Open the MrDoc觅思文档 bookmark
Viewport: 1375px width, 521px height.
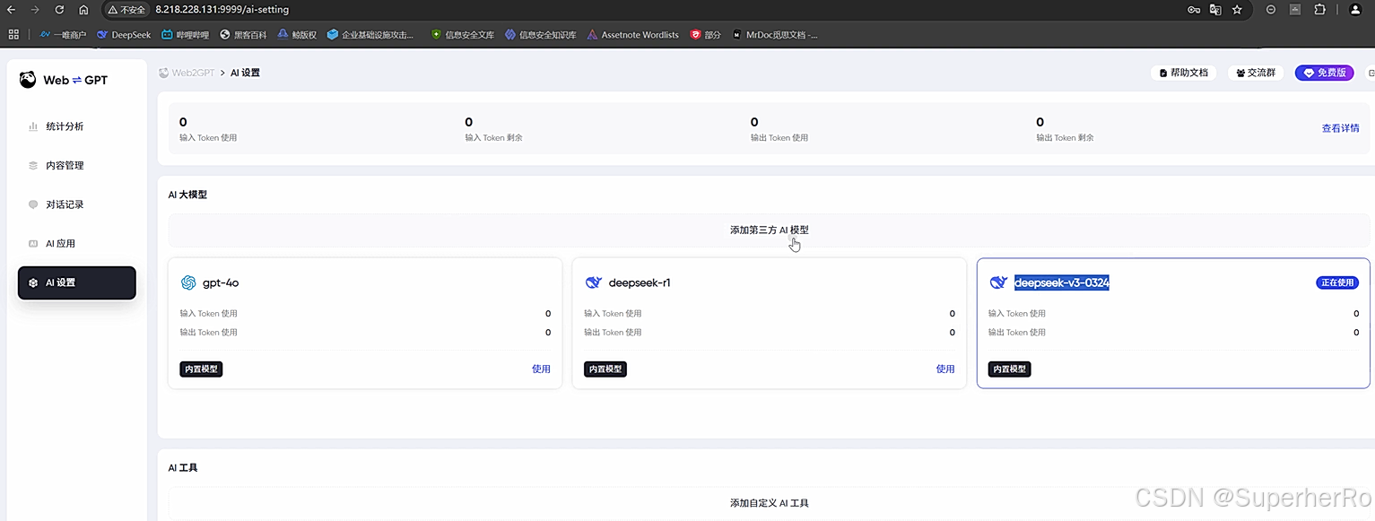(775, 35)
